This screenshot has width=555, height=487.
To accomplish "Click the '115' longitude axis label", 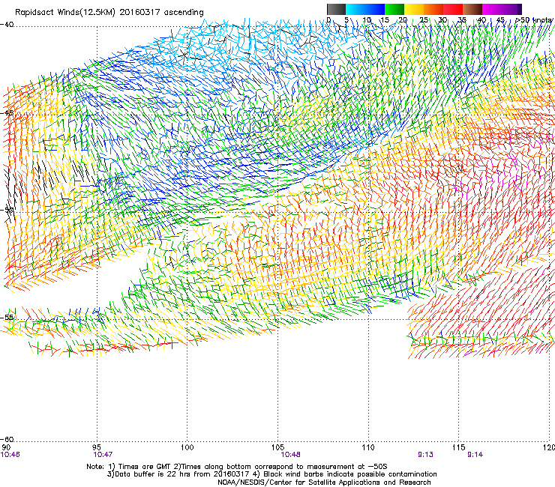I will (x=459, y=447).
